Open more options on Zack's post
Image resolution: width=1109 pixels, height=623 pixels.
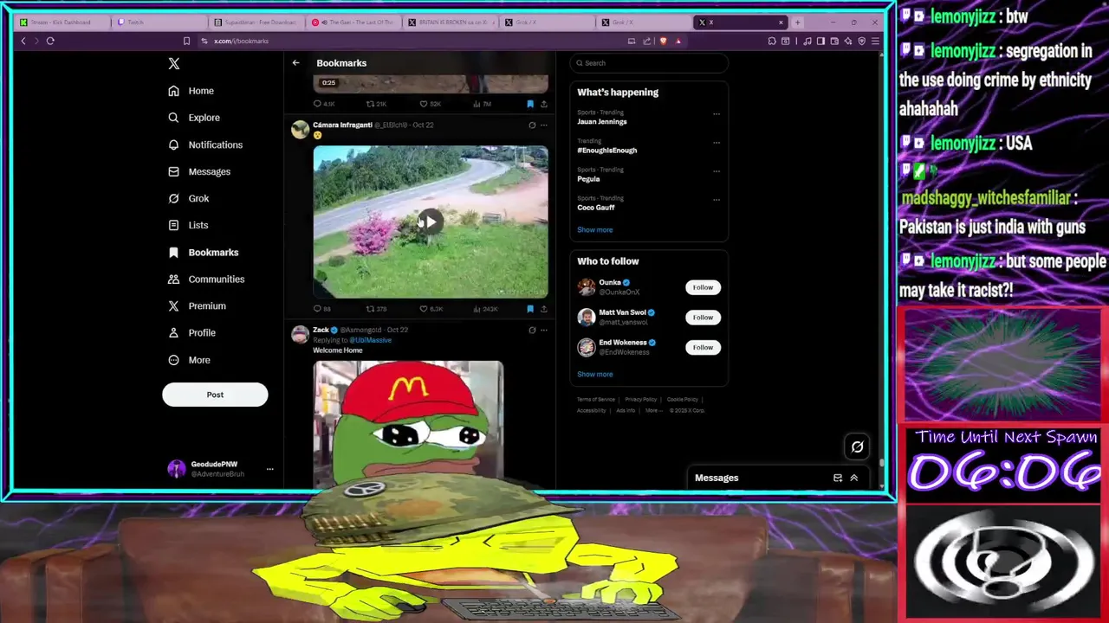[x=544, y=330]
